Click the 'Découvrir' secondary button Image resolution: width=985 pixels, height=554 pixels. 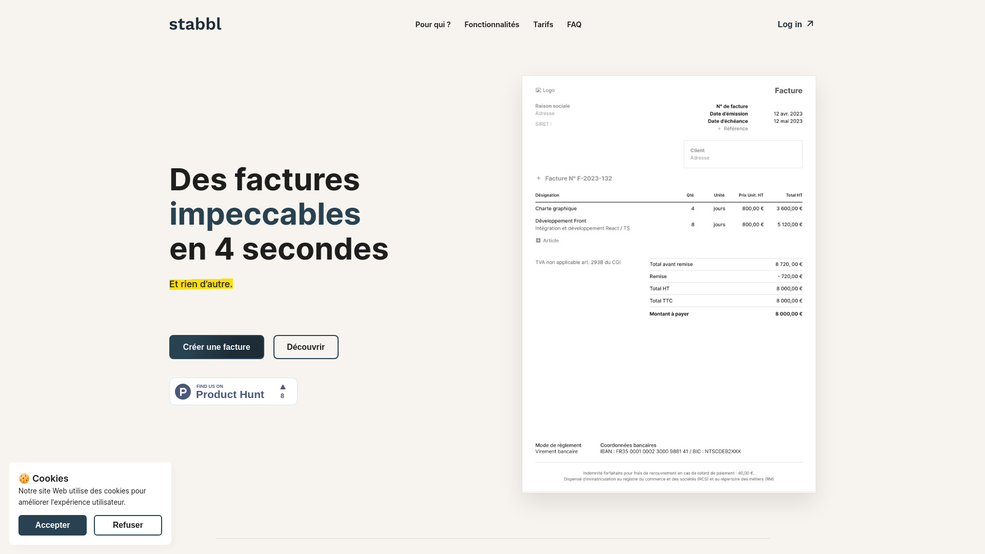coord(305,346)
